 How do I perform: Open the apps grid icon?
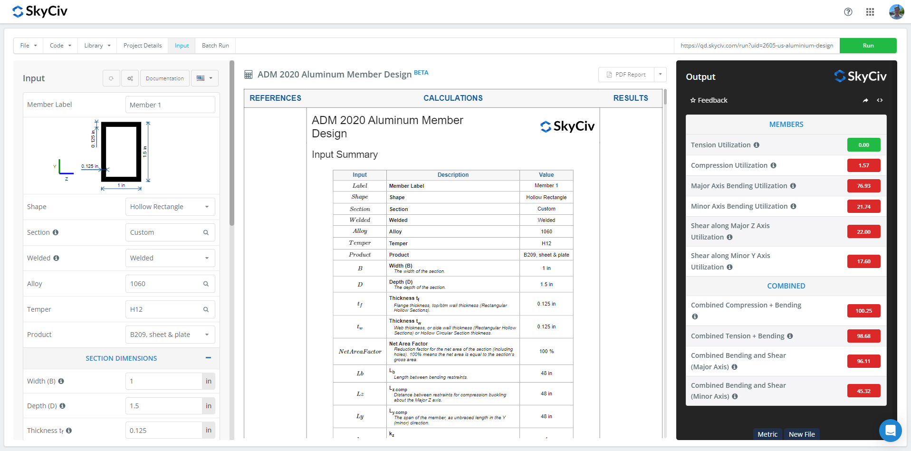[870, 12]
